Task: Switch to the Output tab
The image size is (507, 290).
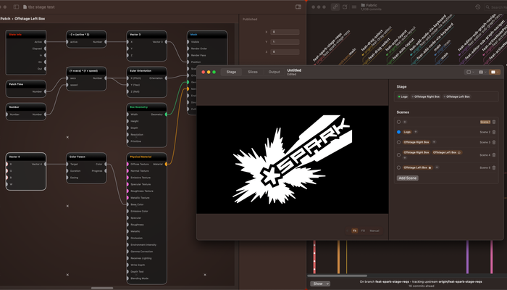Action: 274,72
